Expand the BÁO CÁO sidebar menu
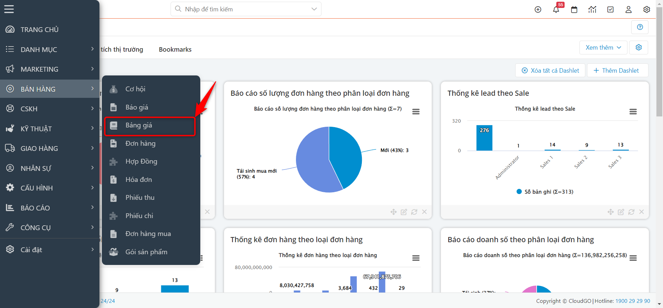 pos(50,208)
